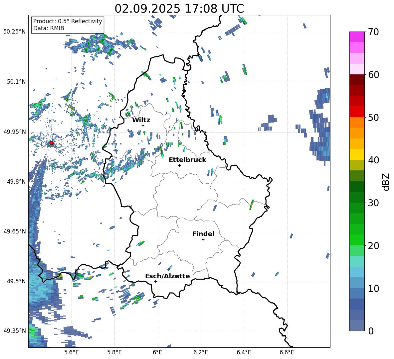Click the 70 colorbar tick label
Viewport: 394px width, 359px height.
[x=373, y=32]
